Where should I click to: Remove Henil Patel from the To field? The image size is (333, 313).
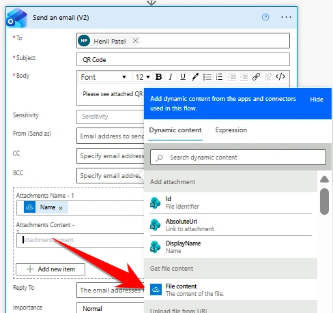coord(135,41)
